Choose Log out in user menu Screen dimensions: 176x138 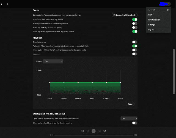pos(158,30)
